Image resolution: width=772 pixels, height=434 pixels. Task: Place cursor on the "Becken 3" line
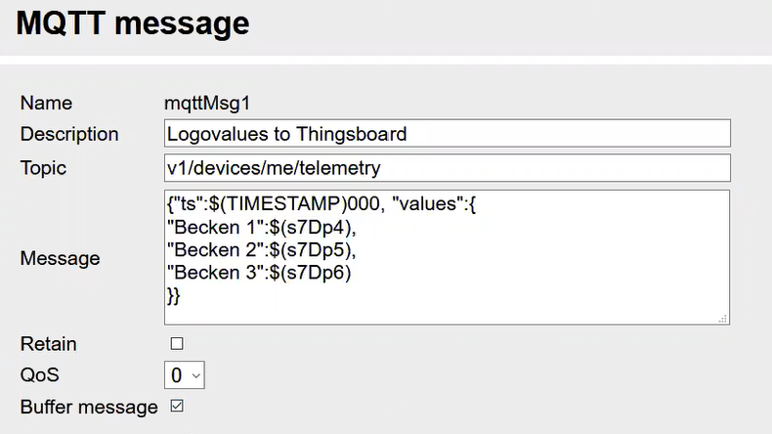258,273
